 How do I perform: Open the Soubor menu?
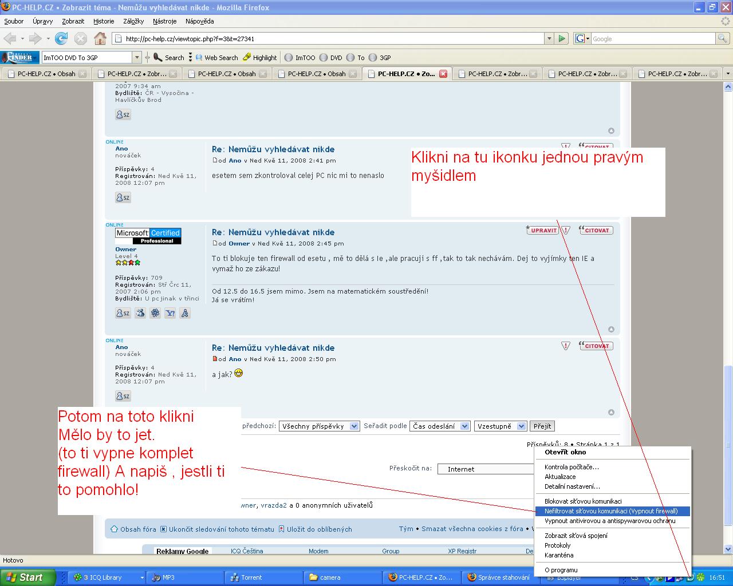14,21
